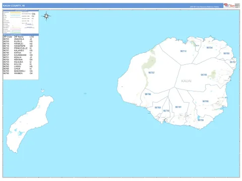Select LAWAI in the ZIP name list
Image resolution: width=242 pixels, height=181 pixels.
coord(18,66)
